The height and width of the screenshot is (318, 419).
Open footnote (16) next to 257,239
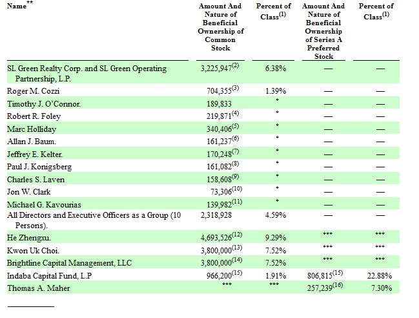[339, 285]
